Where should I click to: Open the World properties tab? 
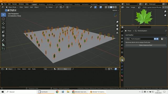tap(122, 48)
